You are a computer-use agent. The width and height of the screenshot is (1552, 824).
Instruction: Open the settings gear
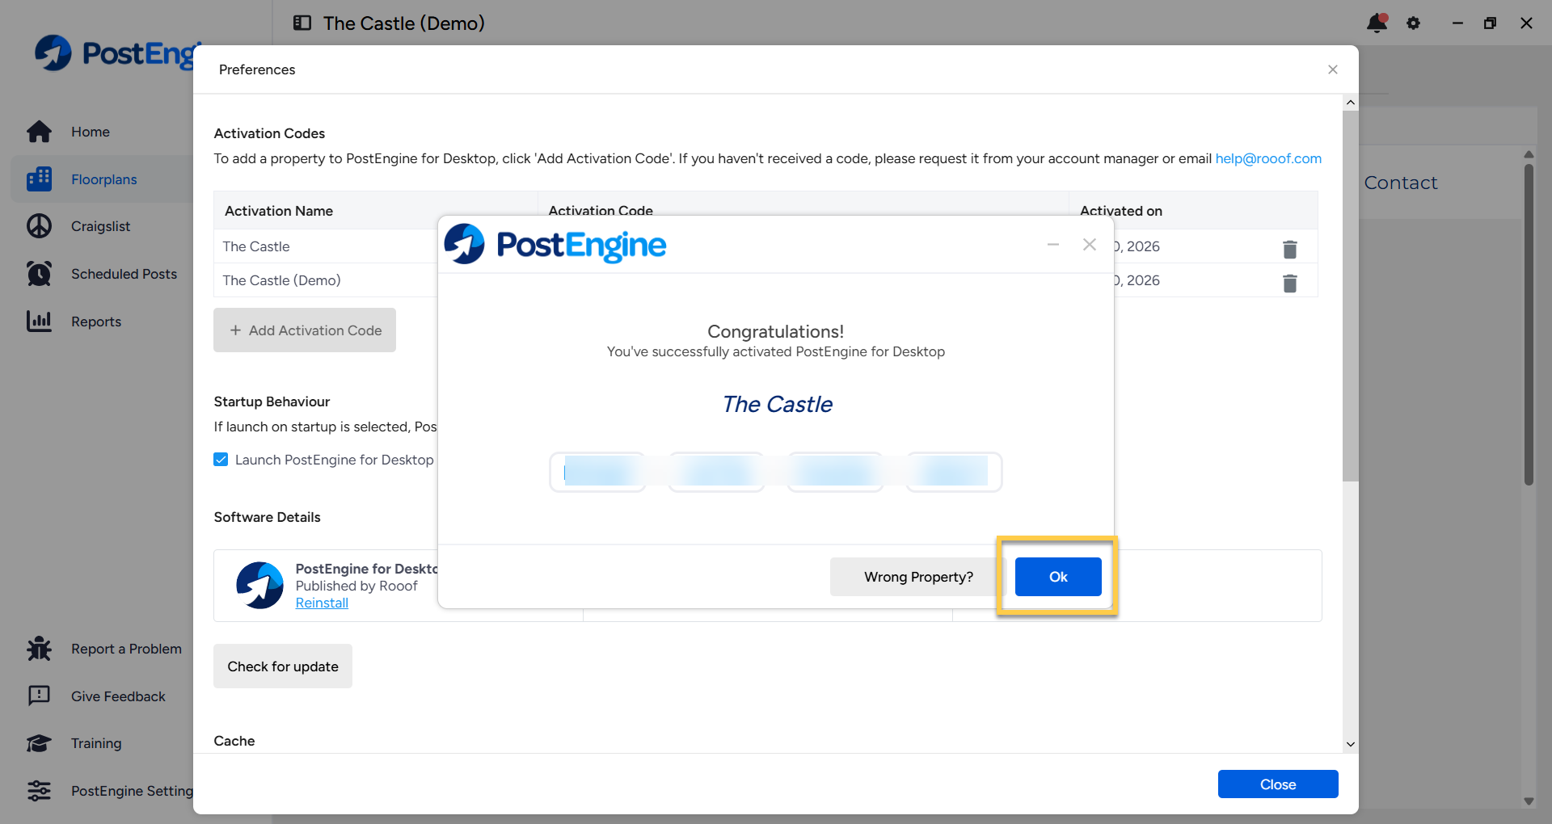coord(1413,23)
